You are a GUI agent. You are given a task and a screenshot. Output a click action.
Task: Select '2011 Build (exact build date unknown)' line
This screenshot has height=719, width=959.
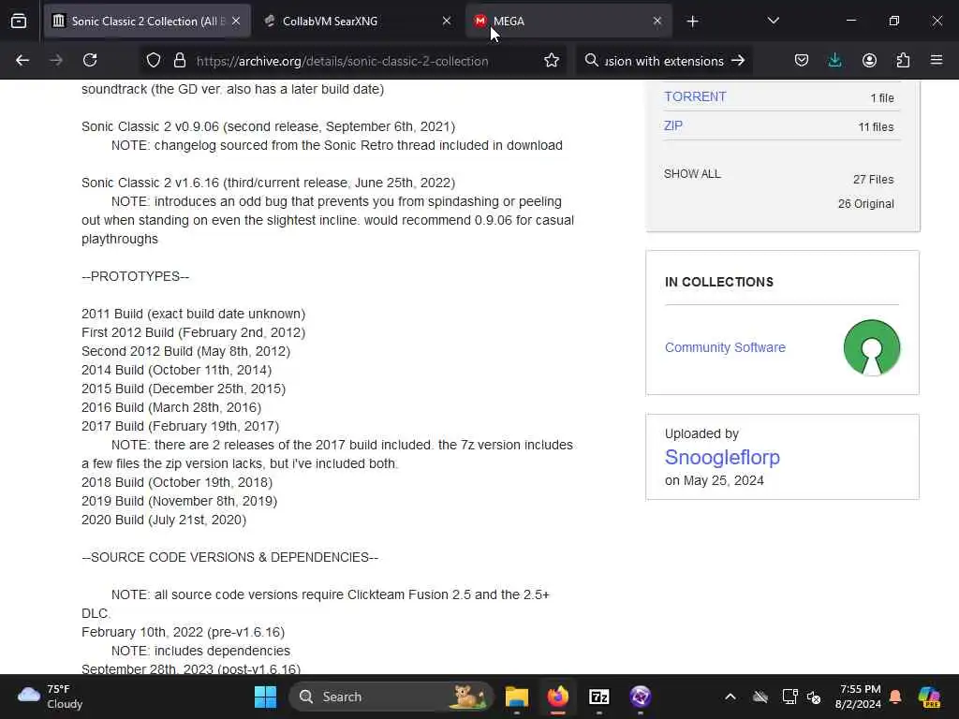pos(193,314)
